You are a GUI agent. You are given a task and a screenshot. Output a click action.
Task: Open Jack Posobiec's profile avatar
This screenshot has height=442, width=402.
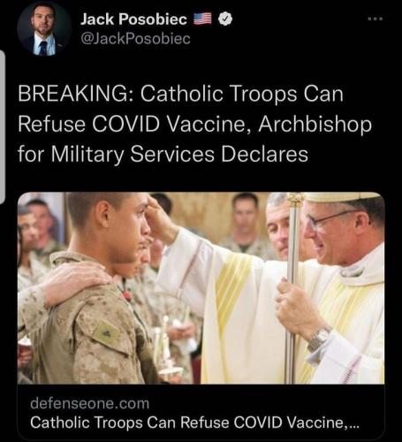point(44,28)
